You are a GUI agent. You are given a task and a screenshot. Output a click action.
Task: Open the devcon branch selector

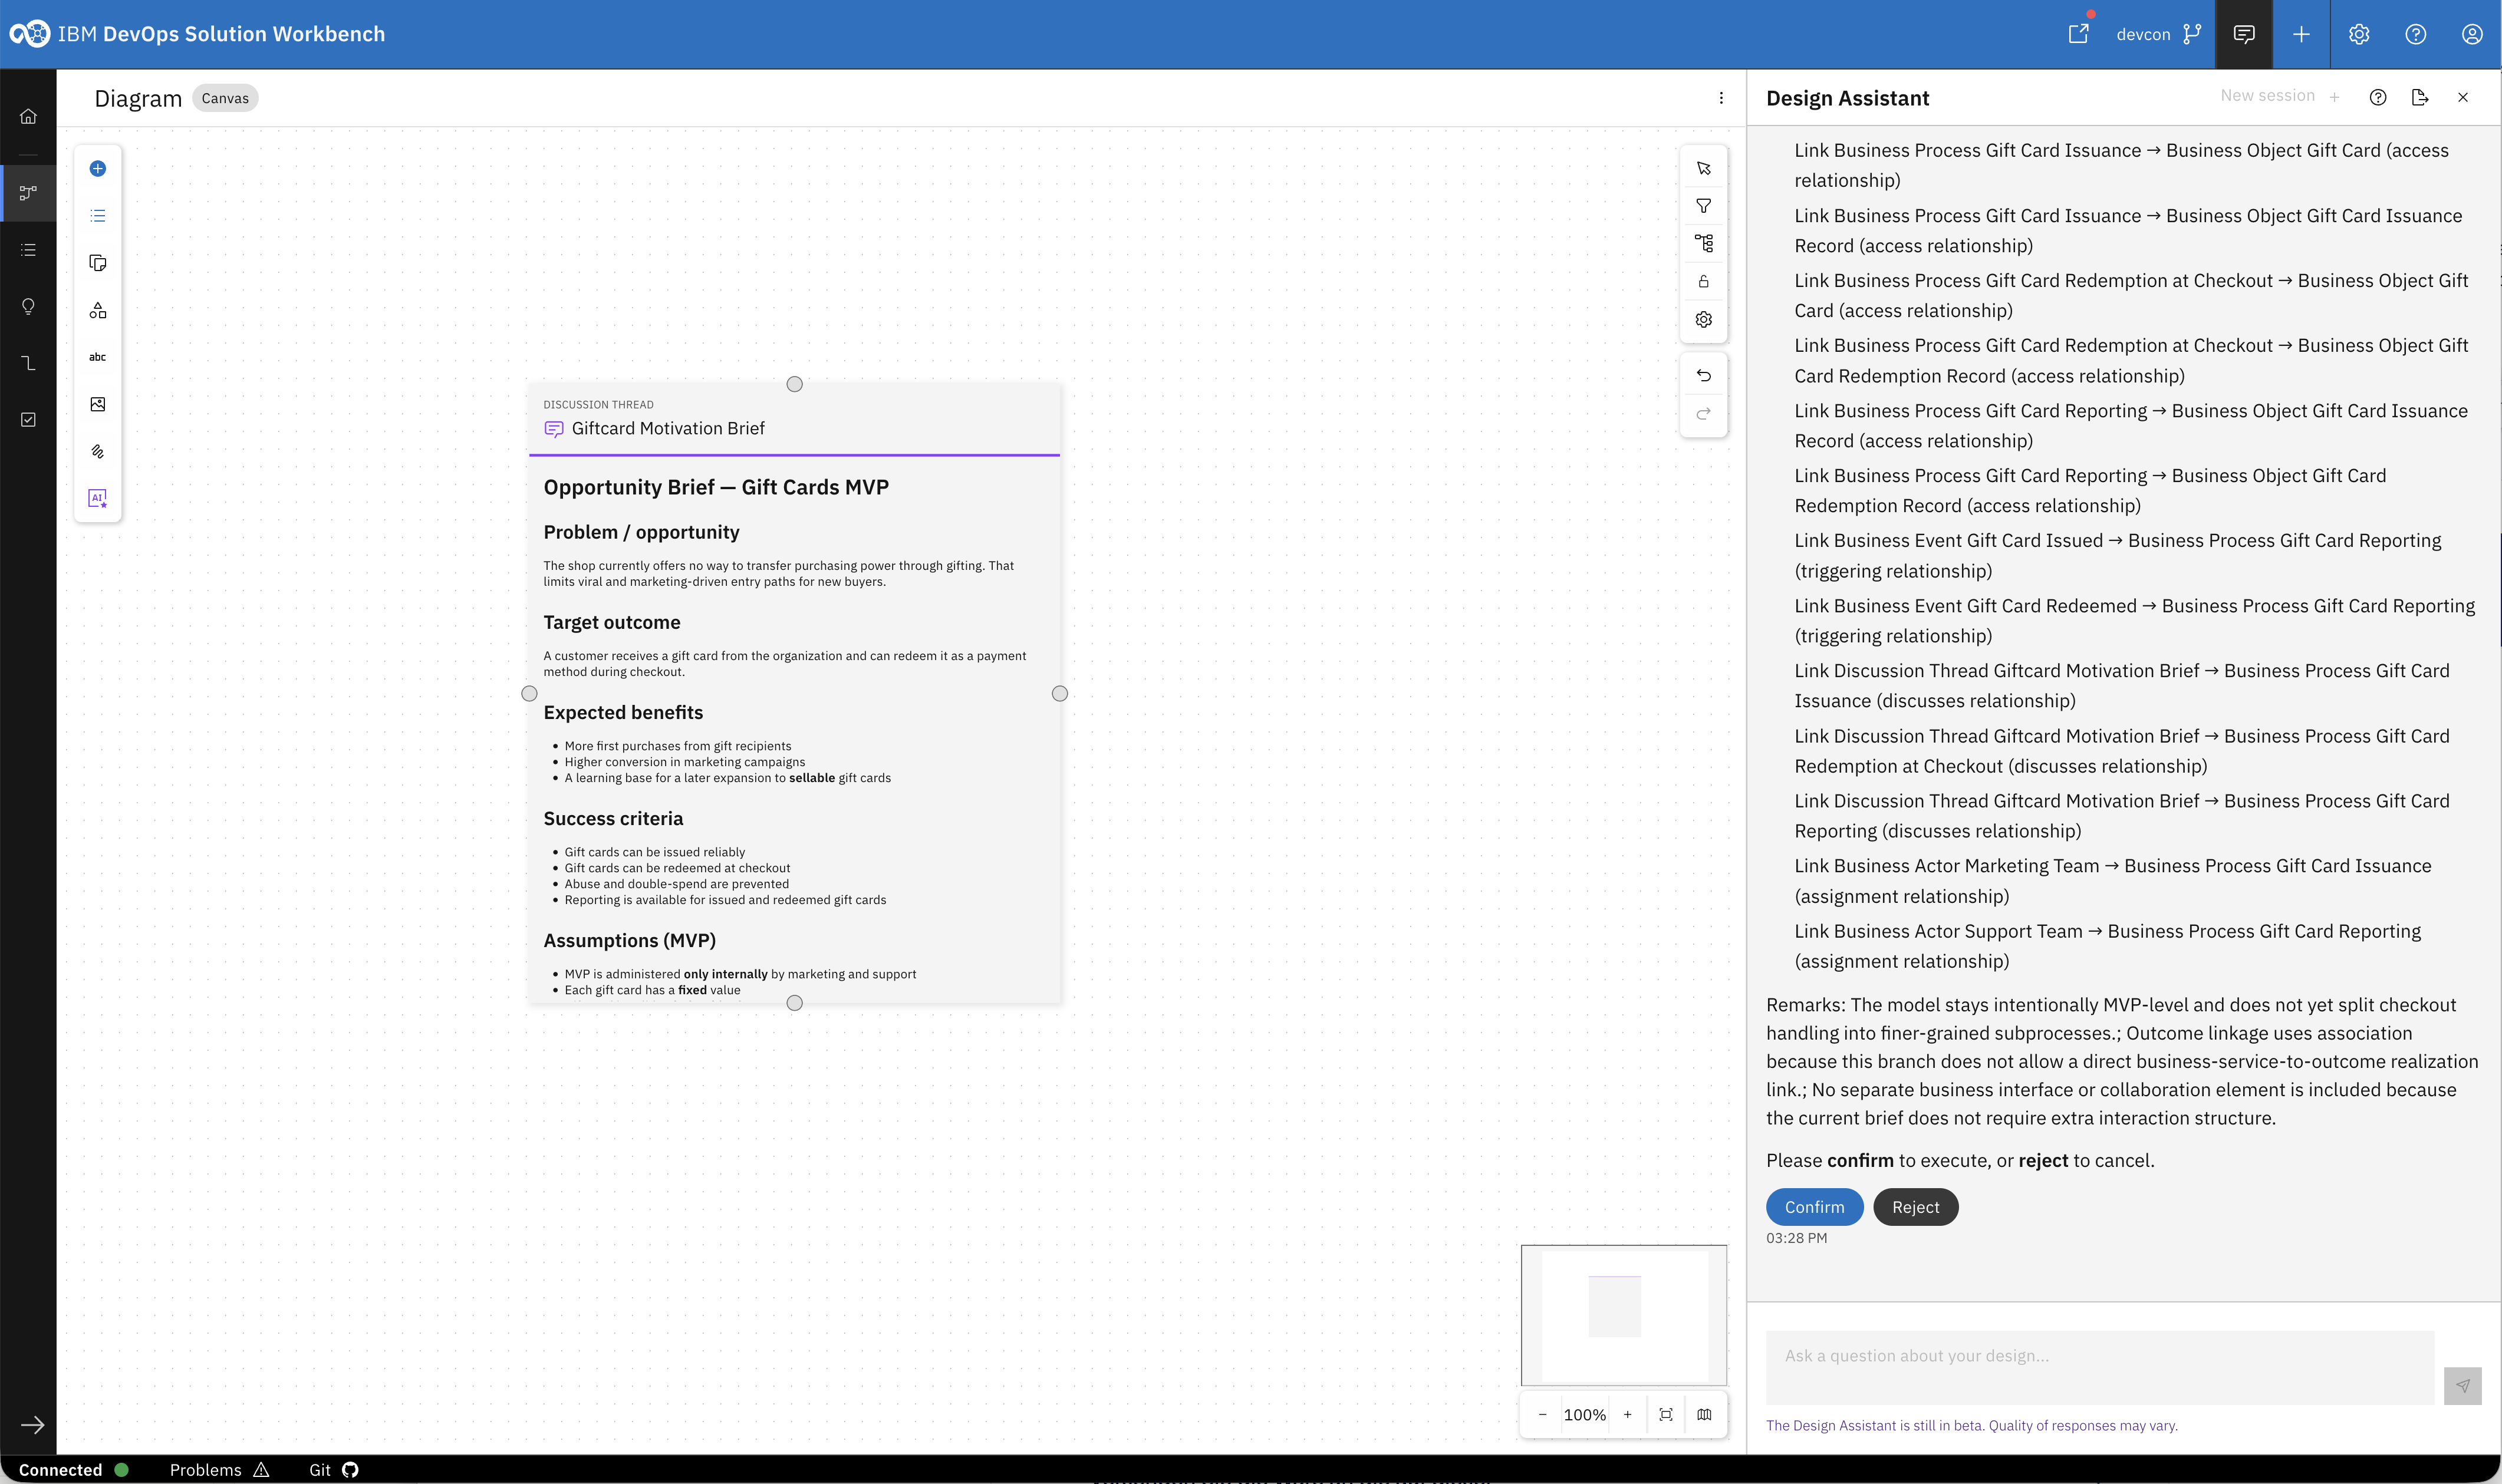[2158, 34]
